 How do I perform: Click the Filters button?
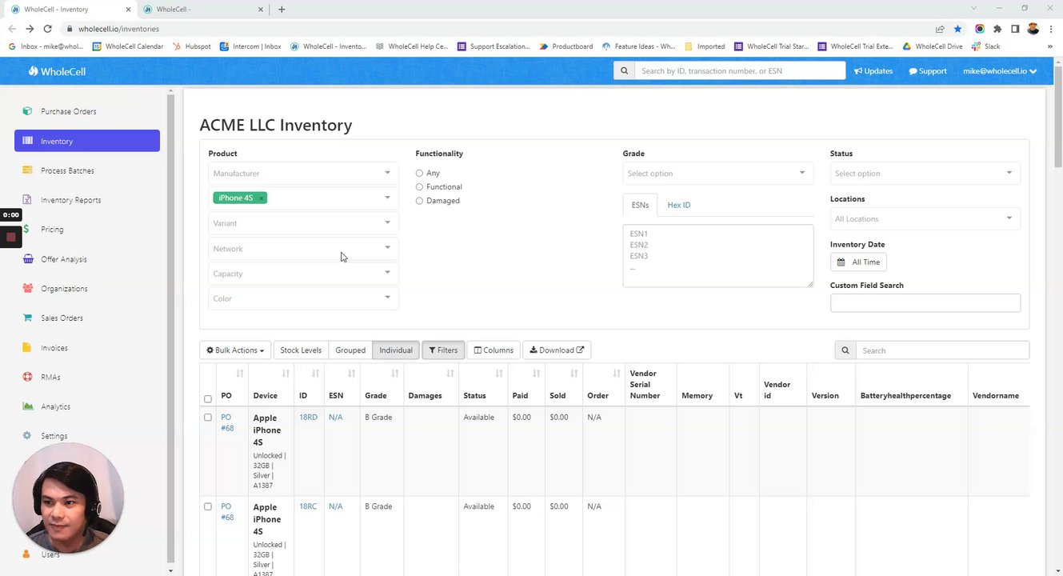[x=443, y=350]
